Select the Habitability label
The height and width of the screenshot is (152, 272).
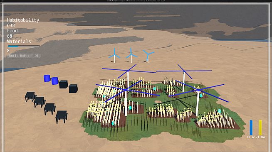[x=23, y=20]
